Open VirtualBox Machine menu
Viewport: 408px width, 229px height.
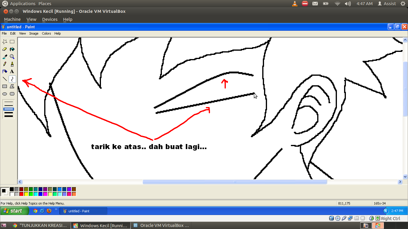pyautogui.click(x=12, y=19)
